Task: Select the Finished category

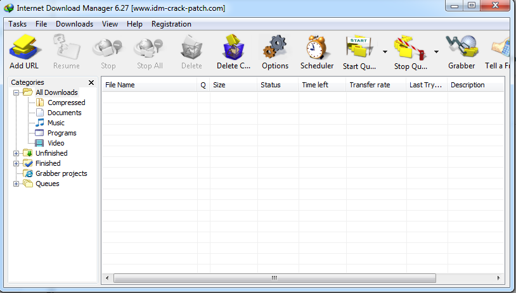Action: click(x=48, y=163)
